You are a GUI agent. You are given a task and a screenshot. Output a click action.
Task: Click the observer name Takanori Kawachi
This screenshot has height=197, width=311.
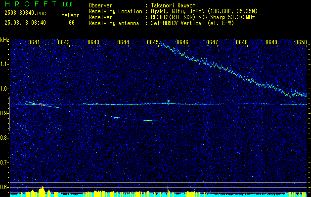175,5
